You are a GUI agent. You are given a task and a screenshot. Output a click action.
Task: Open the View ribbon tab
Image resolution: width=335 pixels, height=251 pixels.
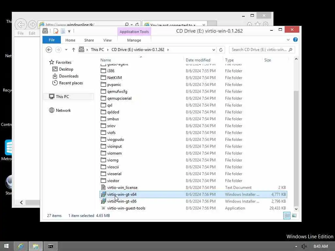107,40
